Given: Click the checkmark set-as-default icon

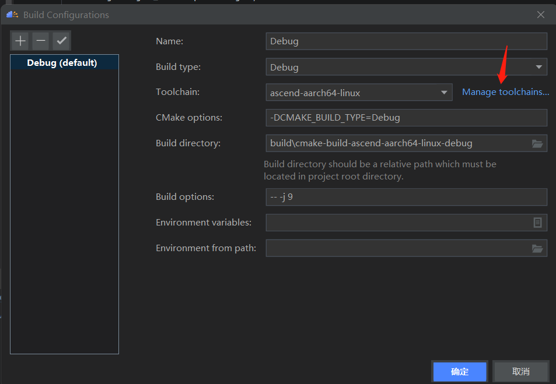Looking at the screenshot, I should pos(61,41).
